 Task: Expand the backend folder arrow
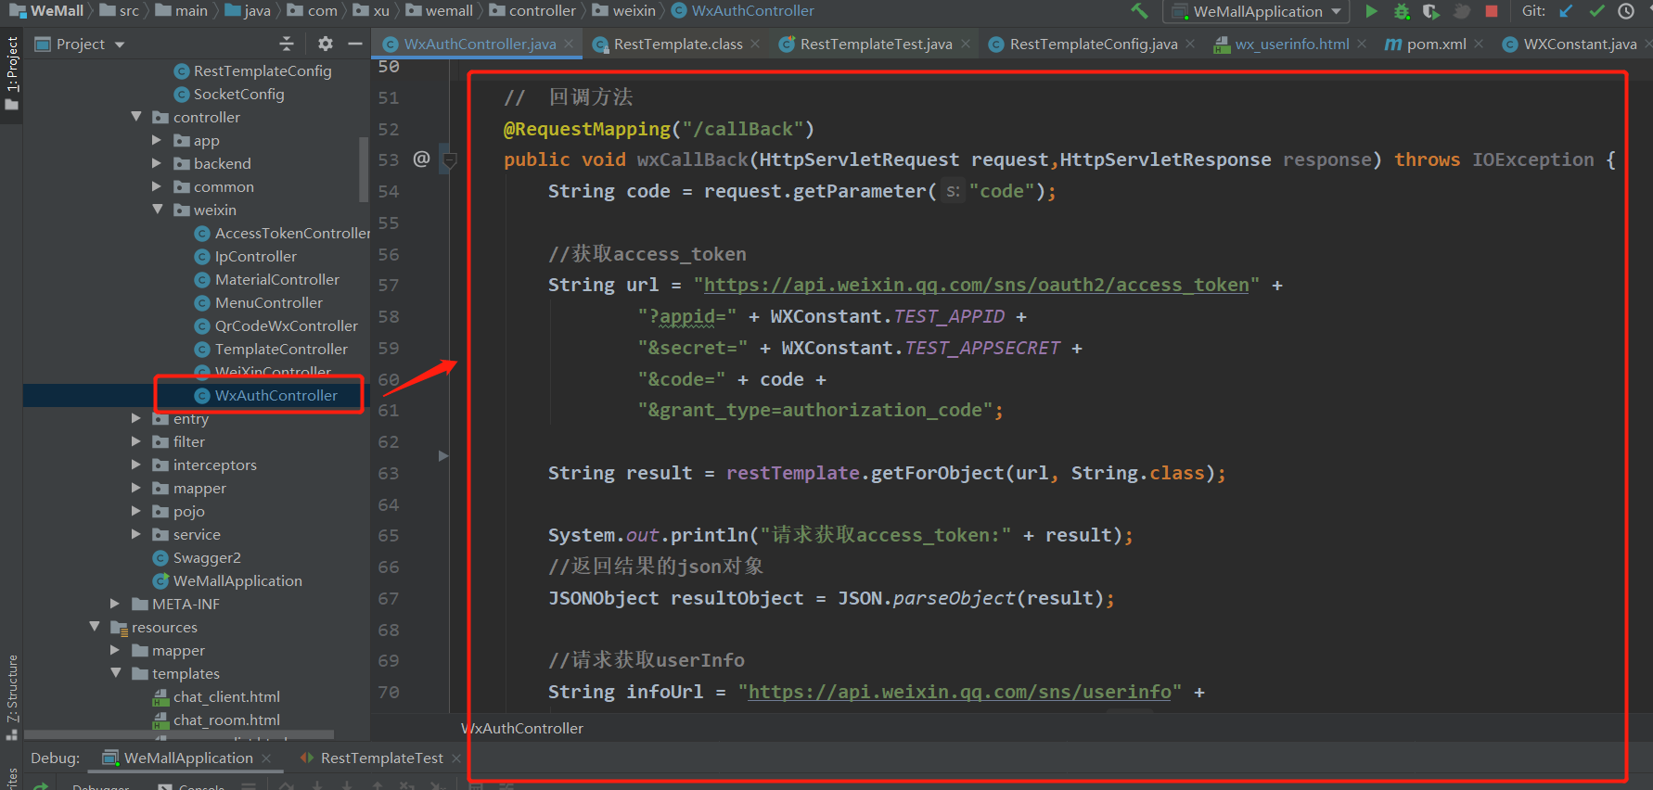157,163
